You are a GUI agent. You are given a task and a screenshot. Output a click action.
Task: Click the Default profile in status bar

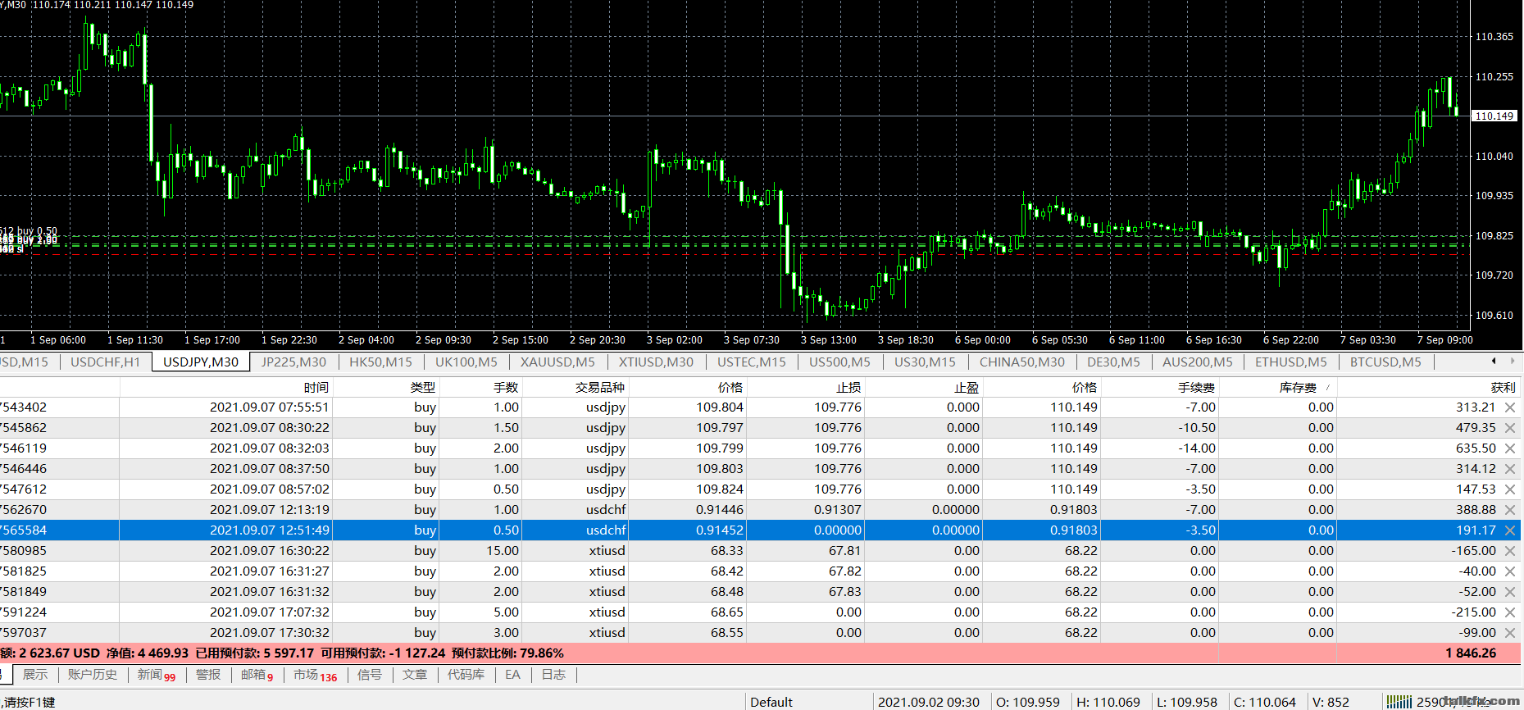[771, 702]
